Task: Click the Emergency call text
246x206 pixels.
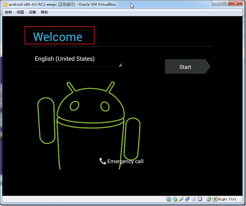Action: pos(125,161)
